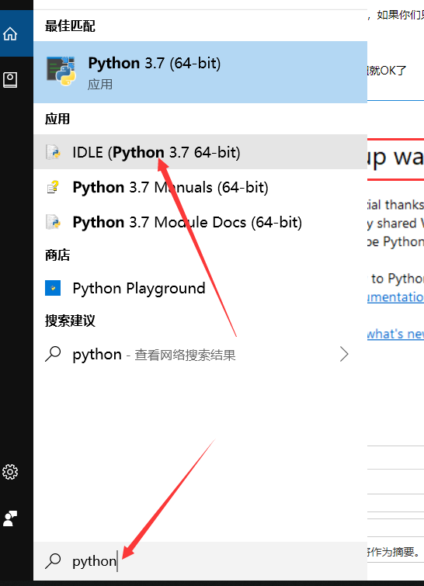Click the 搜索建议 section heading

(70, 321)
